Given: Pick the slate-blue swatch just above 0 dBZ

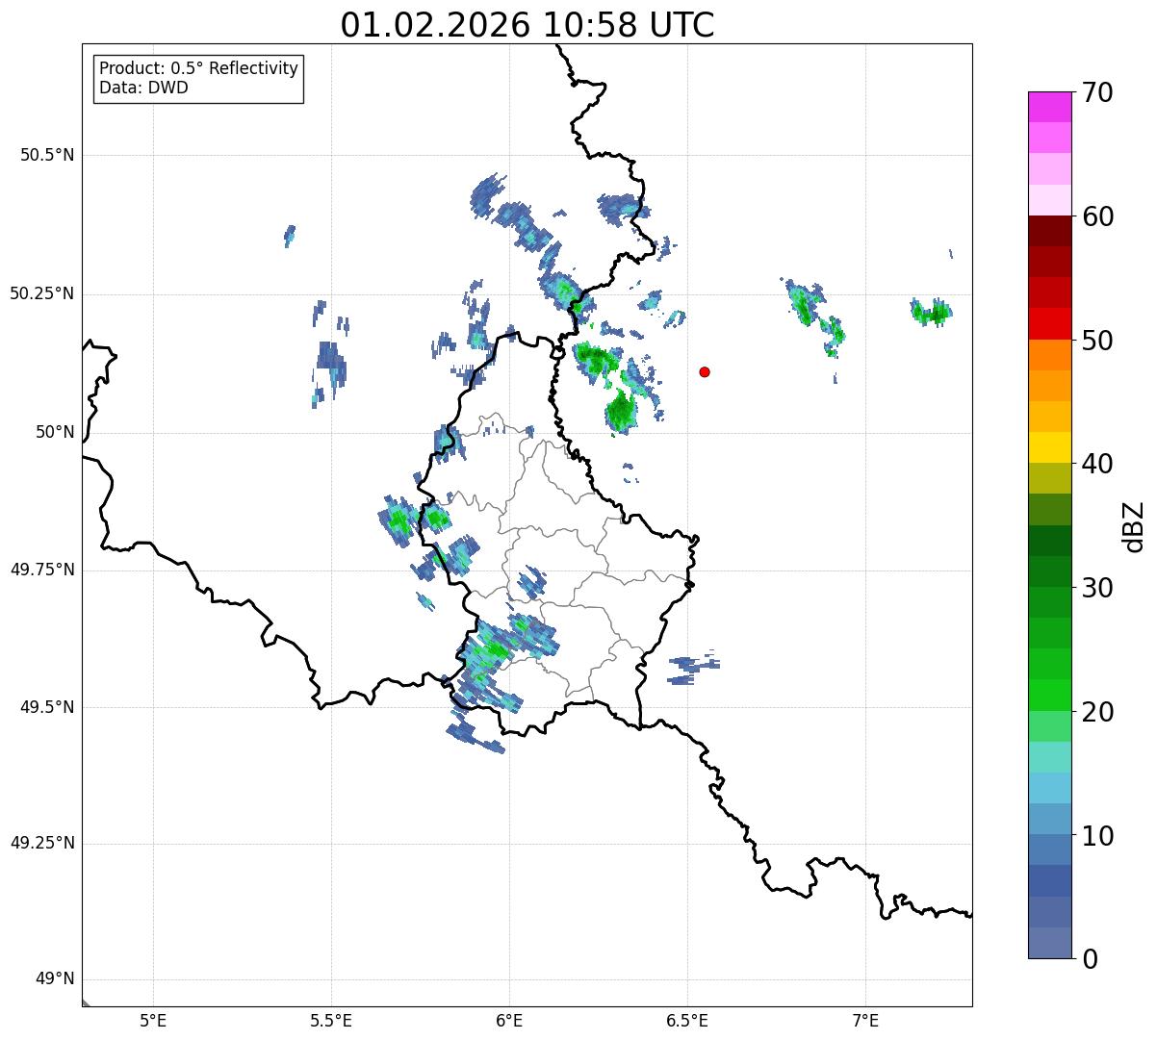Looking at the screenshot, I should click(1050, 943).
